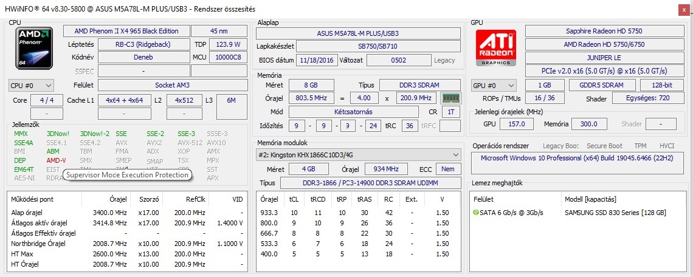Image resolution: width=693 pixels, height=277 pixels.
Task: Click the L1 cache 4x64 + 4x64 field
Action: [124, 100]
